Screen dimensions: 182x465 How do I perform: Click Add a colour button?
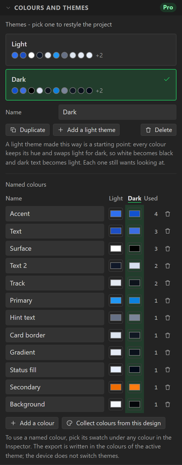tap(32, 423)
